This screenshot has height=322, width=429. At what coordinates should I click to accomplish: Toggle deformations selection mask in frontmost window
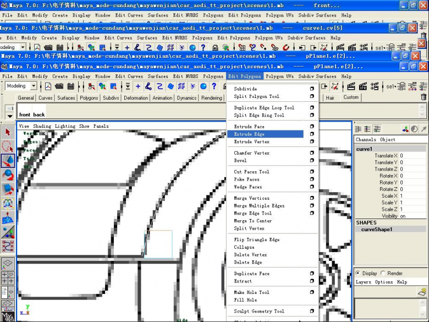coord(182,86)
